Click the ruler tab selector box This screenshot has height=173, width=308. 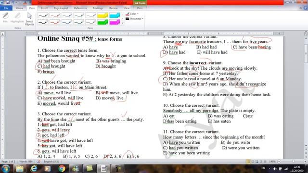[x=2, y=34]
